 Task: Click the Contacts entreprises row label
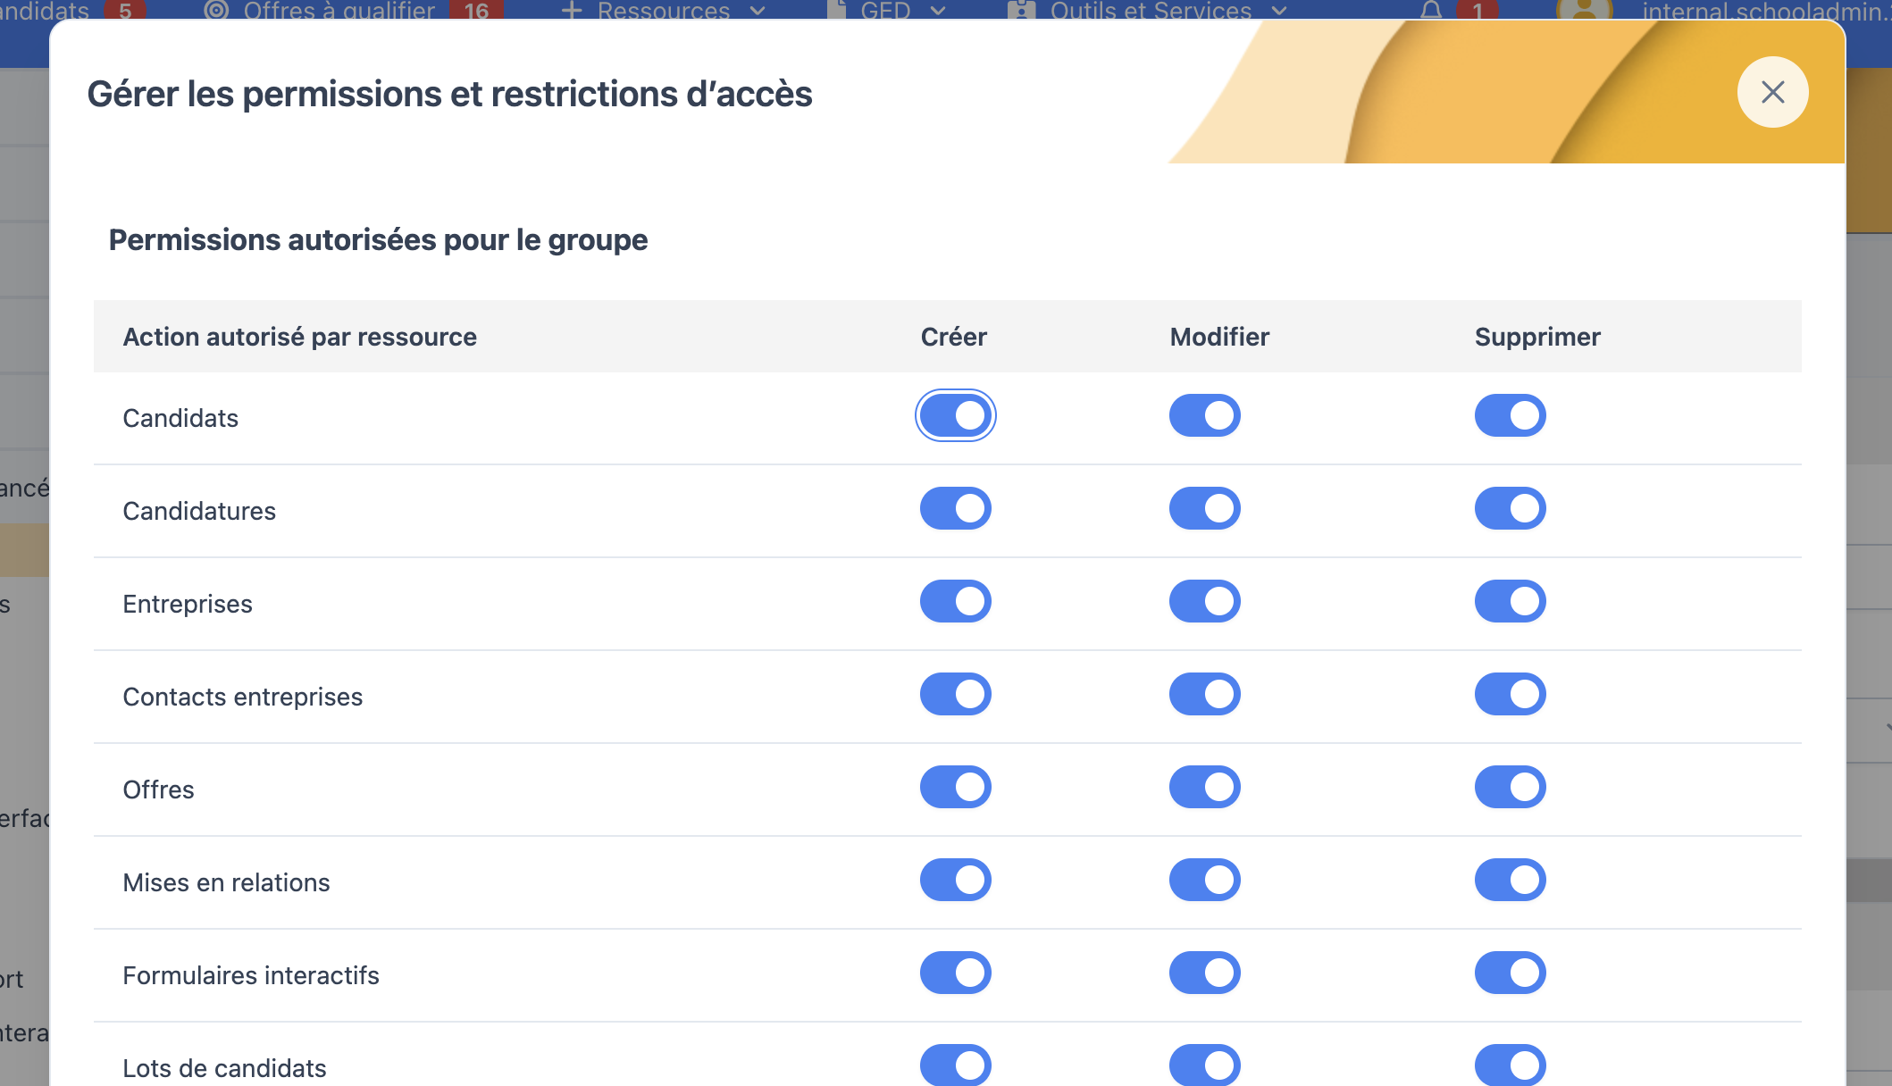[x=243, y=697]
